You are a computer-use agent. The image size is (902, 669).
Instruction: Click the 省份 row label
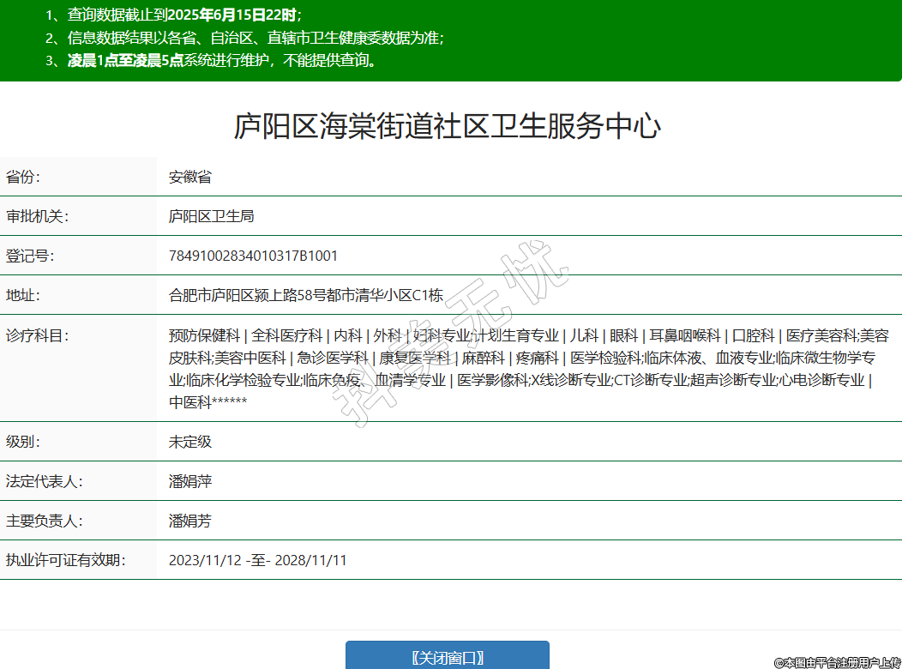pyautogui.click(x=23, y=178)
